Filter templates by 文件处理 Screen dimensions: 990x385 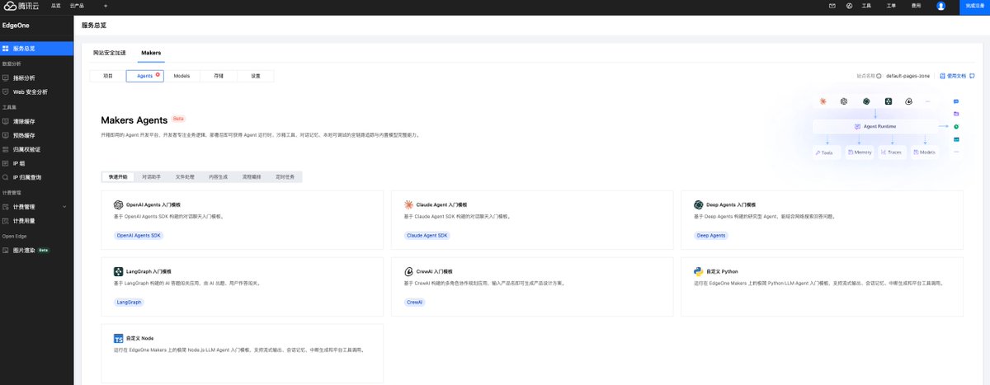pyautogui.click(x=185, y=176)
